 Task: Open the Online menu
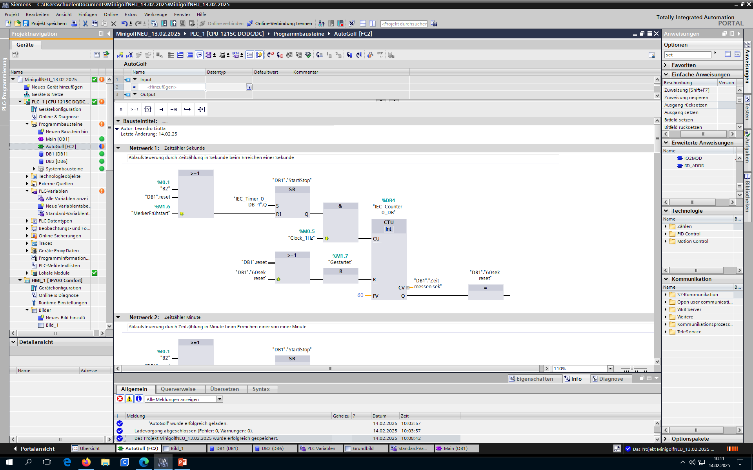(111, 14)
